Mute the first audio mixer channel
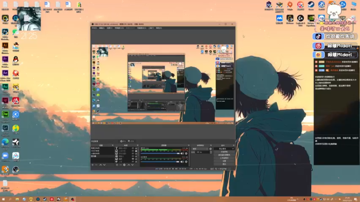This screenshot has height=202, width=360. coord(182,154)
